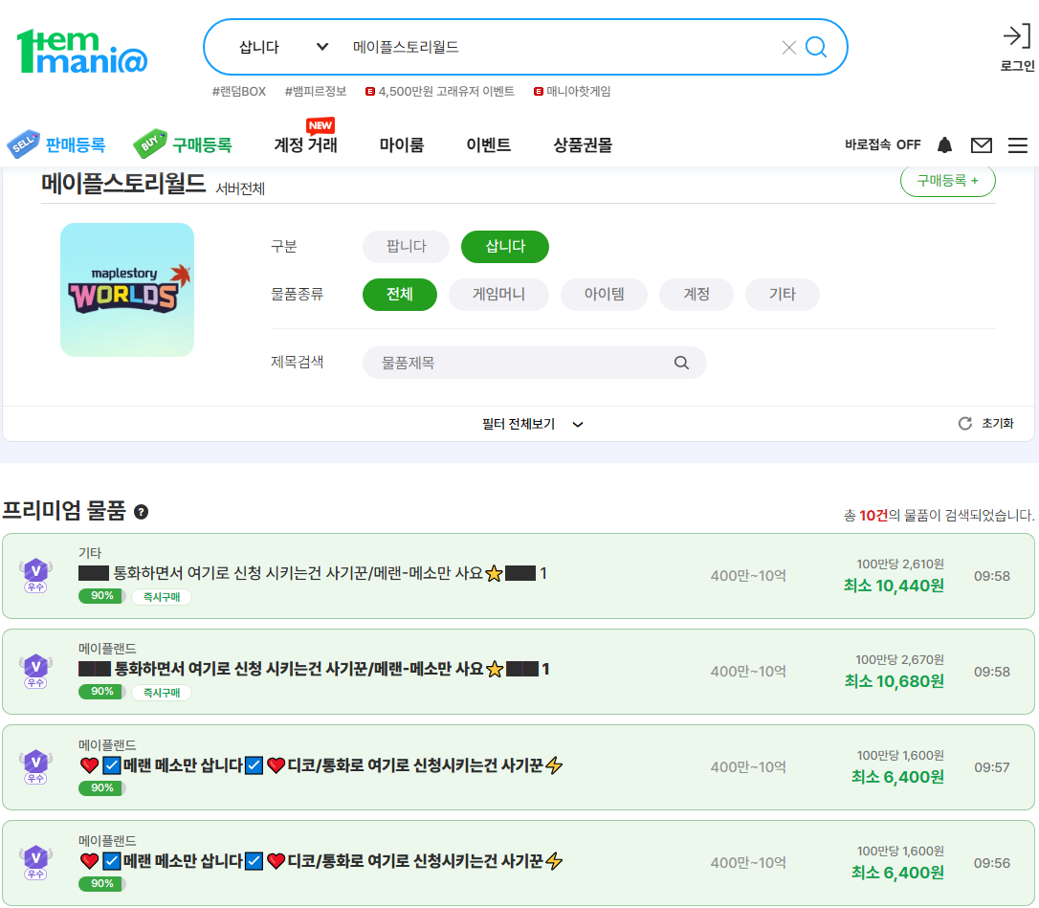Select 전체 item type
Viewport: 1039px width, 908px height.
point(400,295)
